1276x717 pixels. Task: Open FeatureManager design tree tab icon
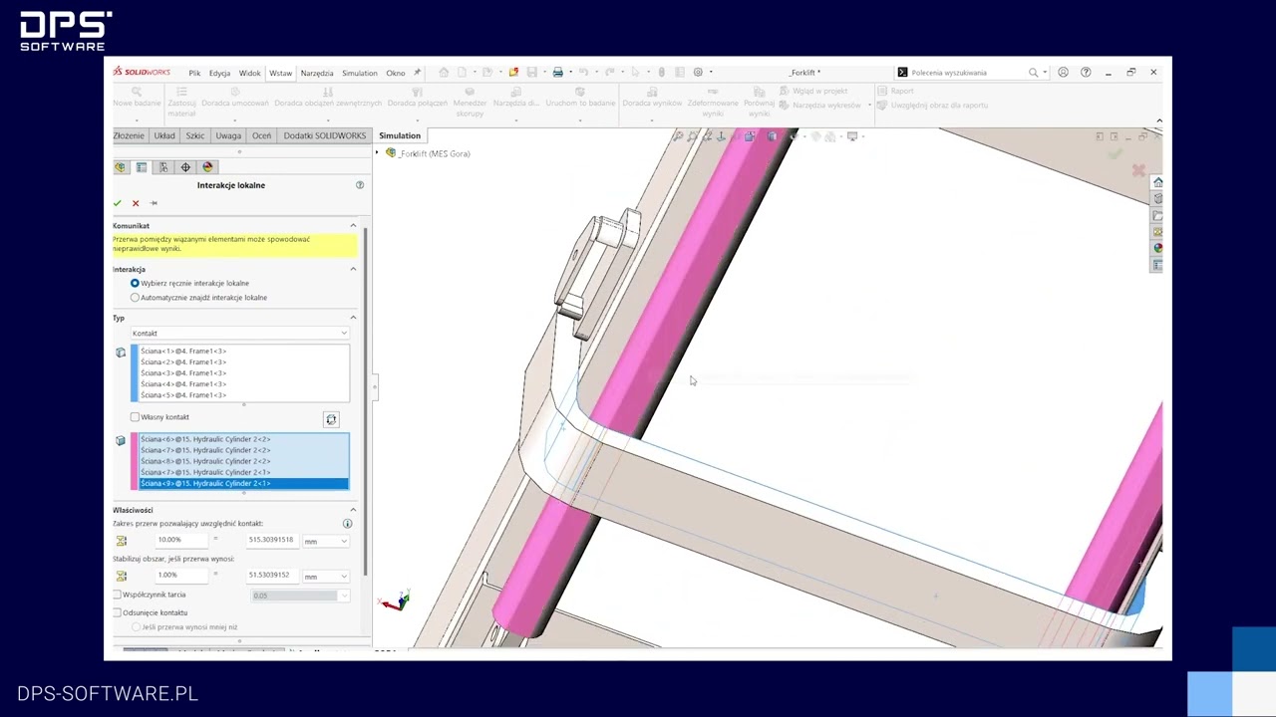click(x=121, y=167)
